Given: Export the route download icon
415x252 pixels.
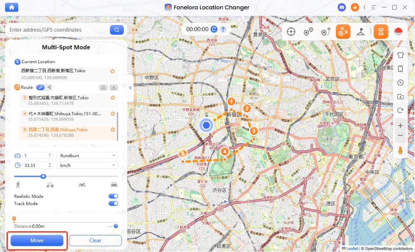Looking at the screenshot, I should (114, 88).
